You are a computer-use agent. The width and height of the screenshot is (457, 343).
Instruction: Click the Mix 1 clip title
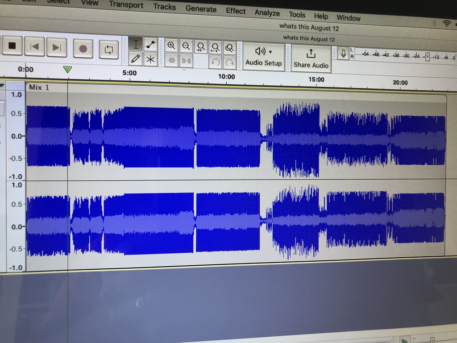tap(39, 87)
